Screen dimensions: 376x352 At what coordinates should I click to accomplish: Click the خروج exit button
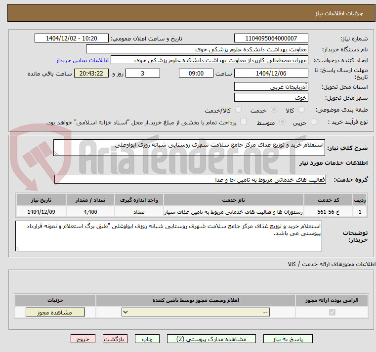(x=83, y=339)
